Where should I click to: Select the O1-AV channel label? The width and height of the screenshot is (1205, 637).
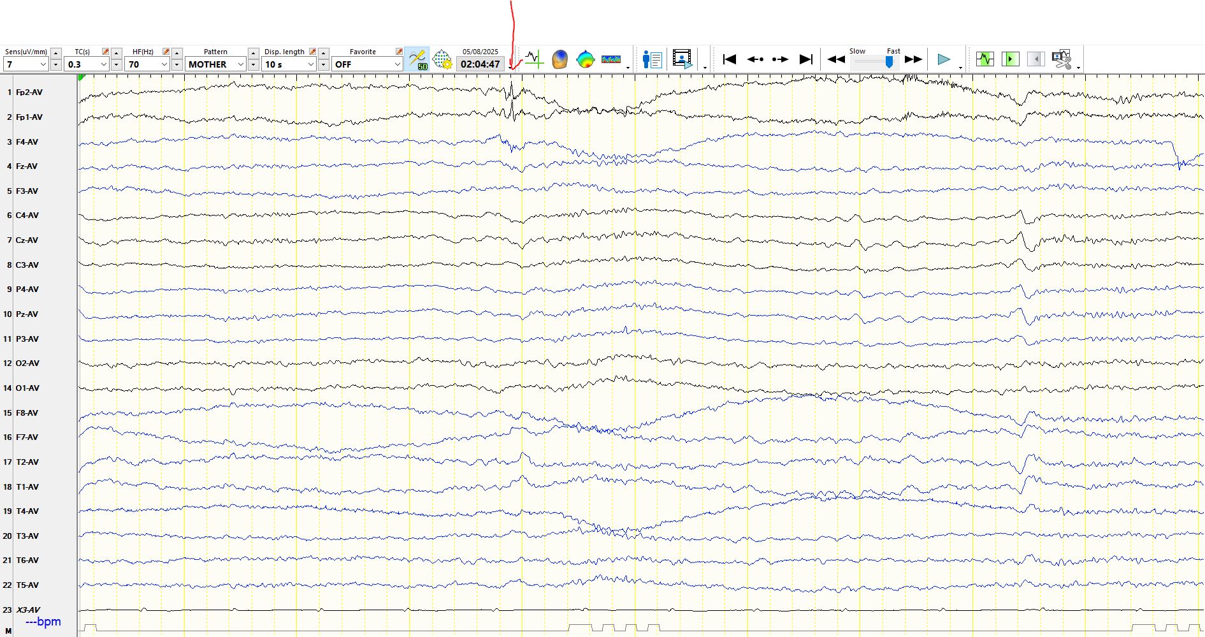tap(27, 388)
